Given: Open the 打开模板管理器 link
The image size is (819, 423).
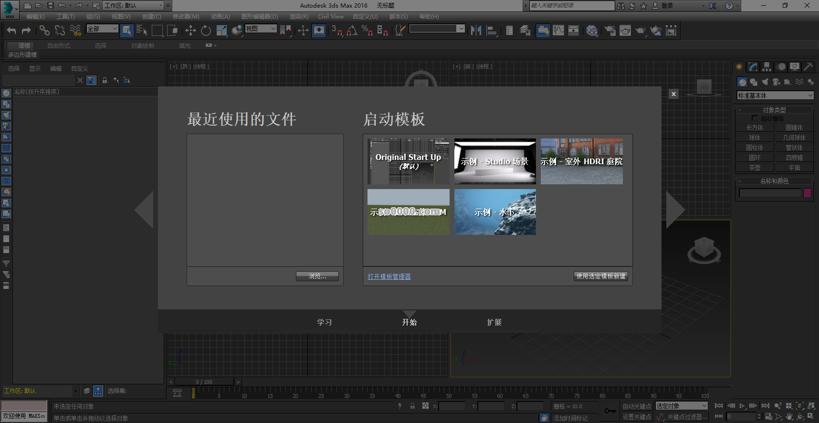Looking at the screenshot, I should (389, 276).
